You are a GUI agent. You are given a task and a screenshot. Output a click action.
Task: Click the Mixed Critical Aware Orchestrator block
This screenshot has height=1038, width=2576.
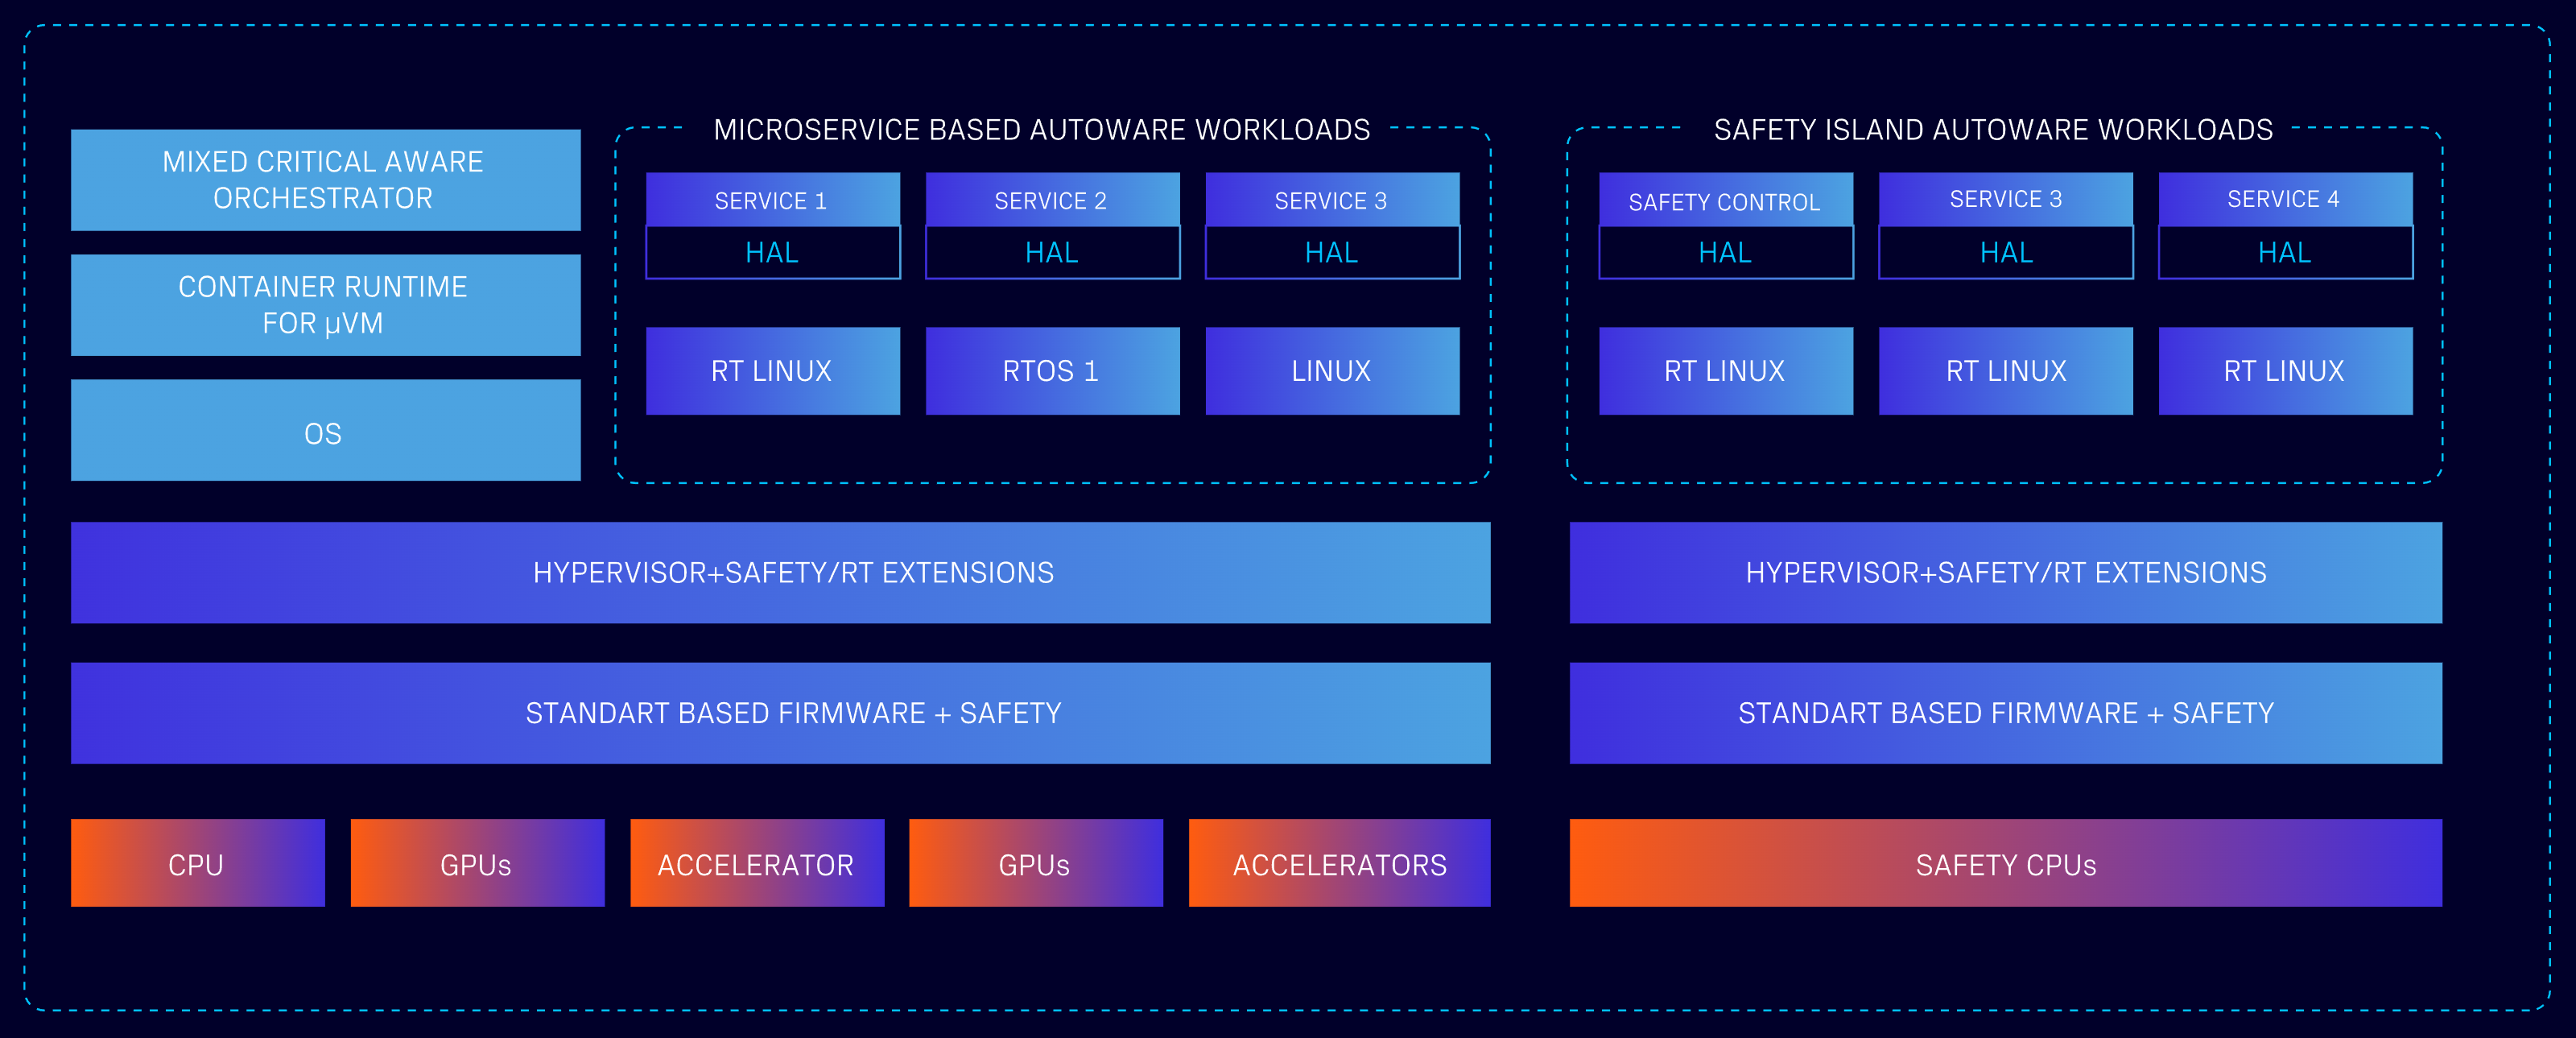click(x=325, y=180)
